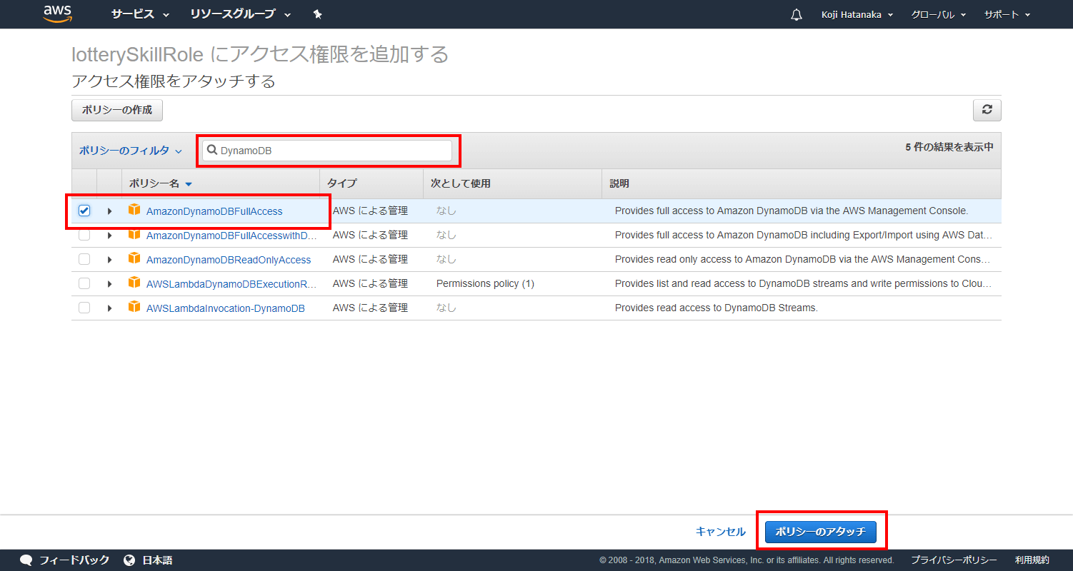Viewport: 1073px width, 571px height.
Task: Click the 日本語 language link
Action: coord(157,560)
